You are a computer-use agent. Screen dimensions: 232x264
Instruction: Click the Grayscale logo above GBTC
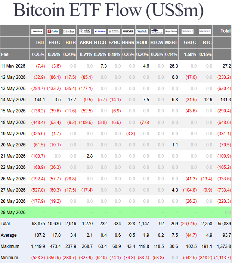187,31
